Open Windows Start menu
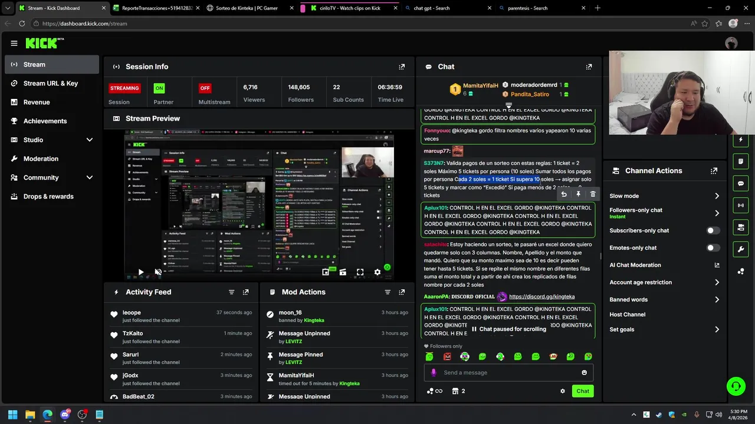This screenshot has height=424, width=755. tap(12, 415)
